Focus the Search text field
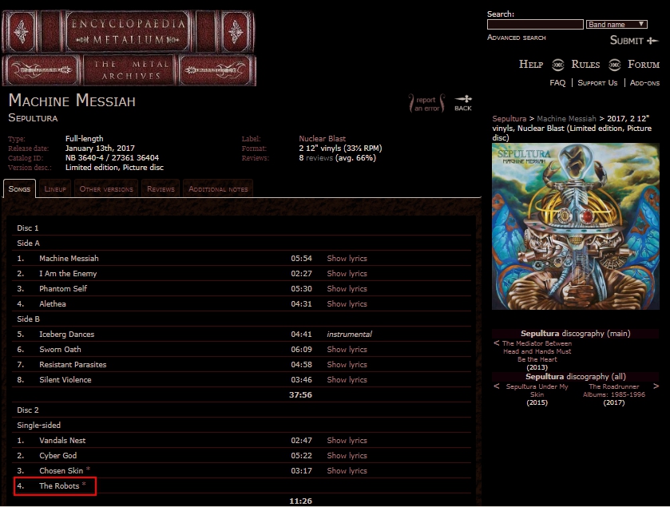 coord(535,24)
